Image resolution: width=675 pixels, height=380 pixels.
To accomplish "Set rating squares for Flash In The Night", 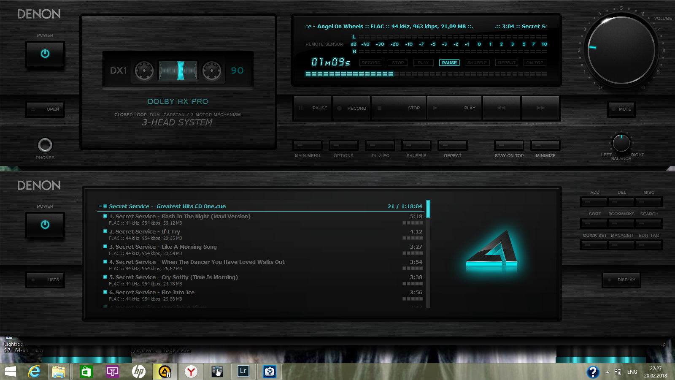I will (x=413, y=223).
